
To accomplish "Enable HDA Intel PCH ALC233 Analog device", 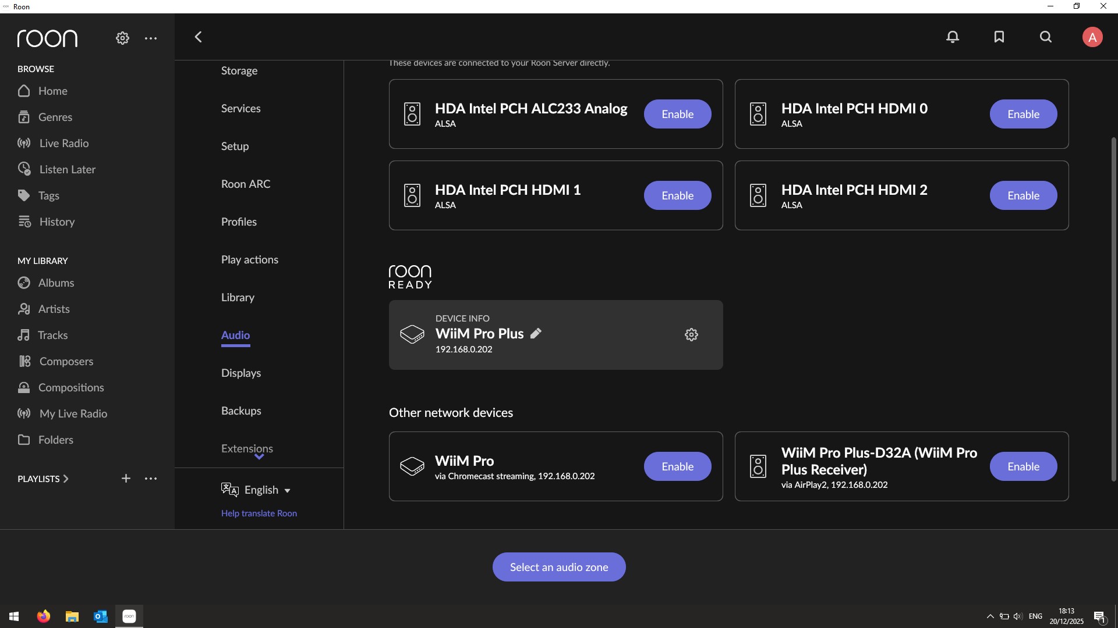I will [x=677, y=114].
